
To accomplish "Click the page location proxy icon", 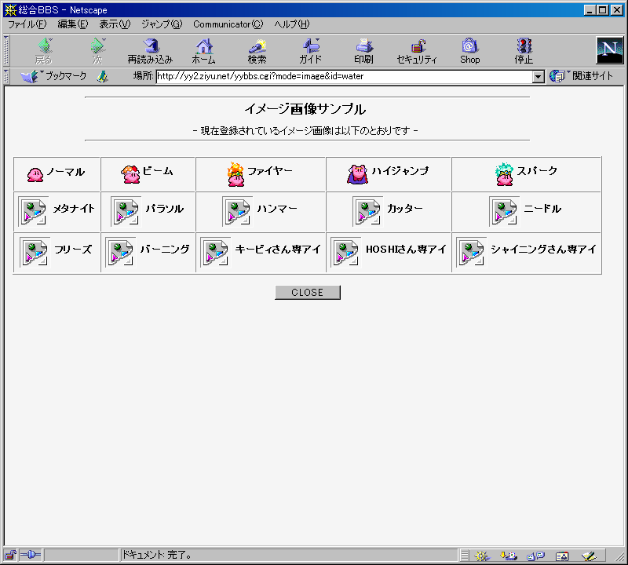I will click(103, 76).
